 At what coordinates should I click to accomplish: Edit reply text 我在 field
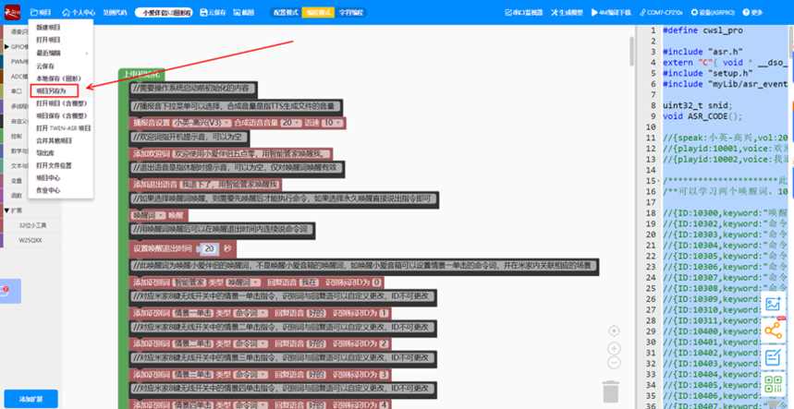click(x=309, y=283)
